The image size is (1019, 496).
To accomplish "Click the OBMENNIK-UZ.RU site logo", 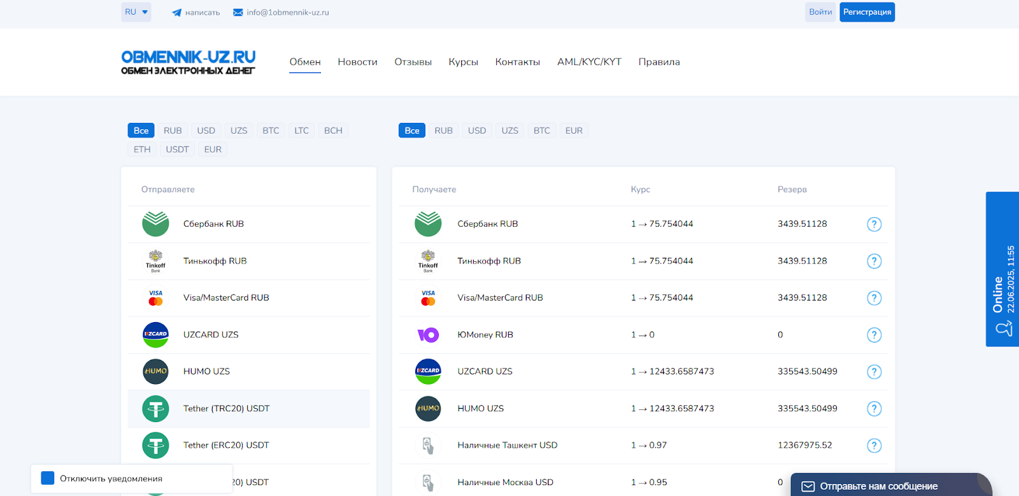I will [x=189, y=62].
